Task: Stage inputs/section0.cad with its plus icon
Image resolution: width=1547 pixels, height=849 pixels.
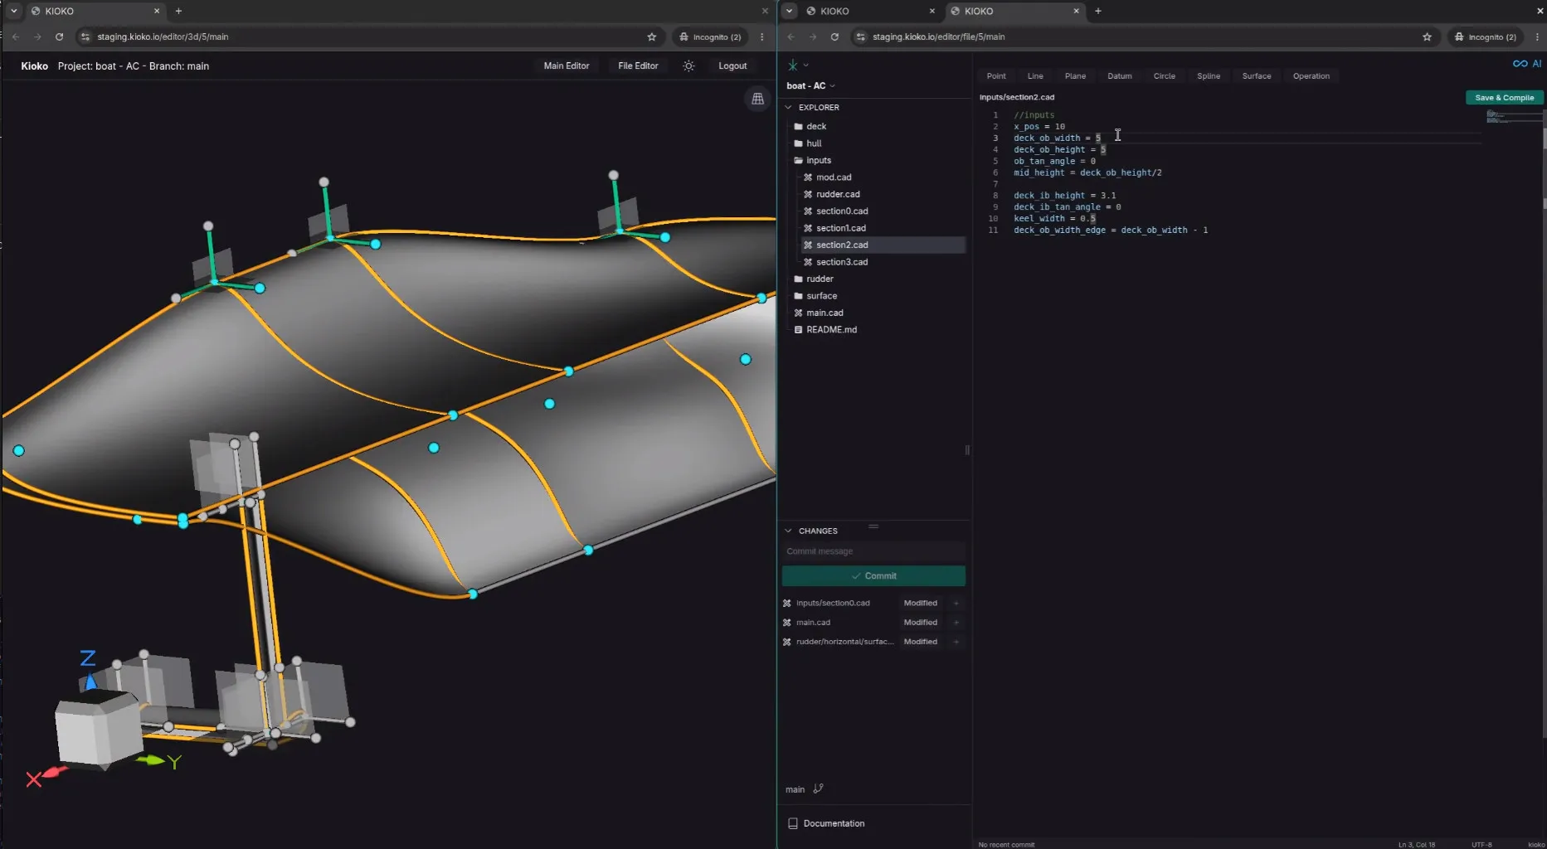Action: (956, 603)
